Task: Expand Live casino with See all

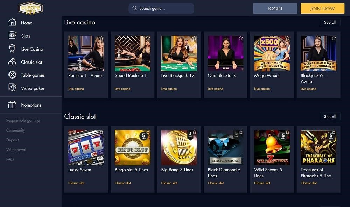Action: coord(330,22)
